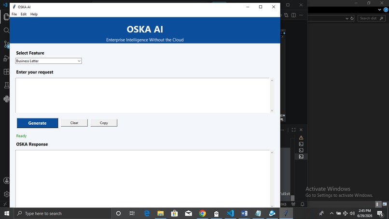Open VS Code Testing flask icon
Image resolution: width=389 pixels, height=219 pixels.
click(6, 85)
